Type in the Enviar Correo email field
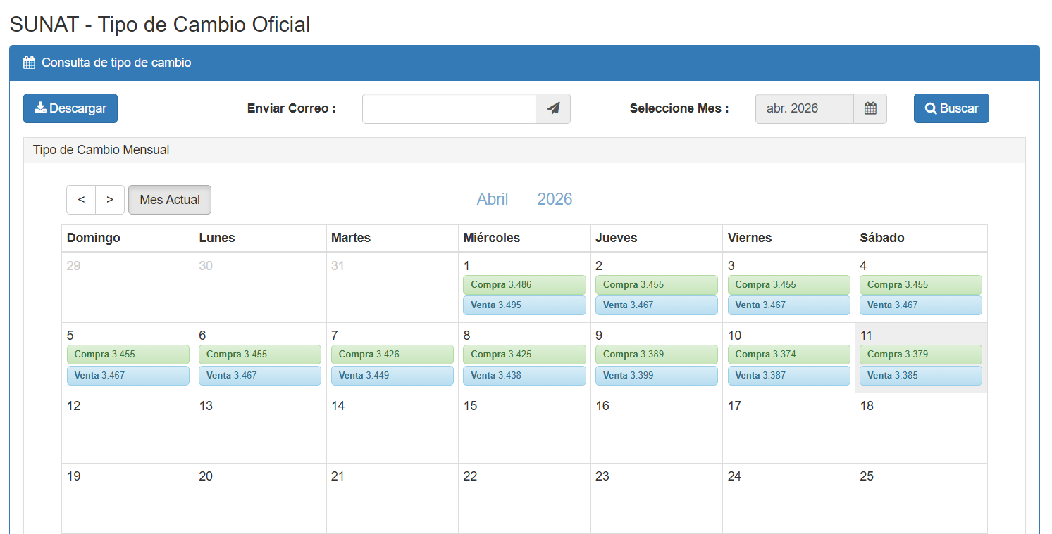Viewport: 1052px width, 534px height. pos(449,108)
